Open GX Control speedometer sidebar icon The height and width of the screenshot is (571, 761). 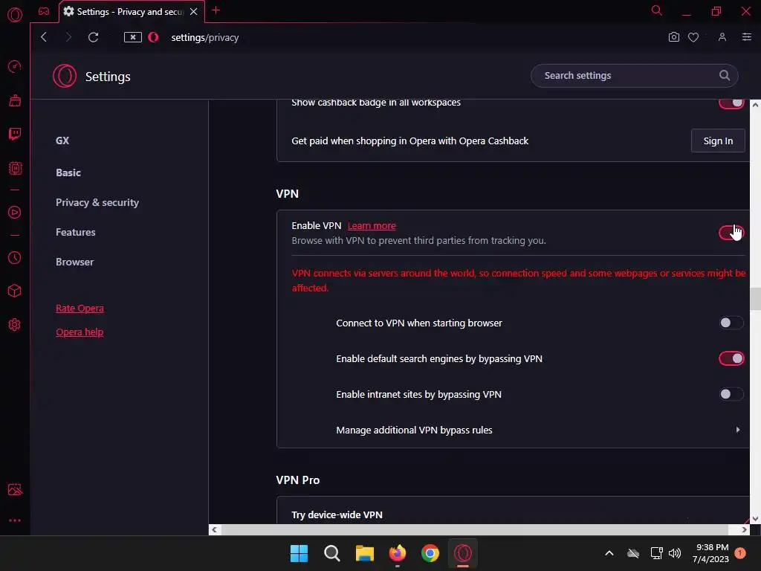pyautogui.click(x=15, y=66)
